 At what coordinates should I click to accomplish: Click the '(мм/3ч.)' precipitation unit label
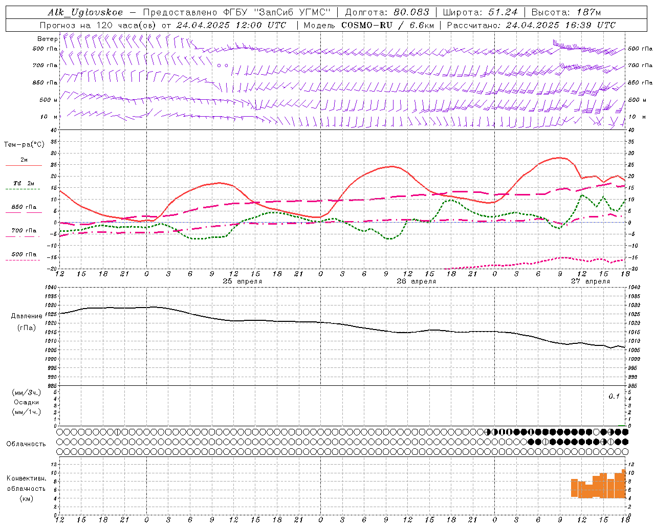click(27, 392)
